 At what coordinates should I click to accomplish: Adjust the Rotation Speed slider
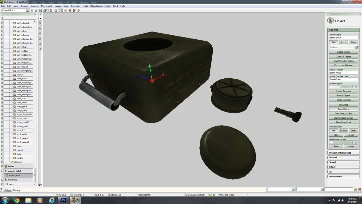(x=341, y=86)
